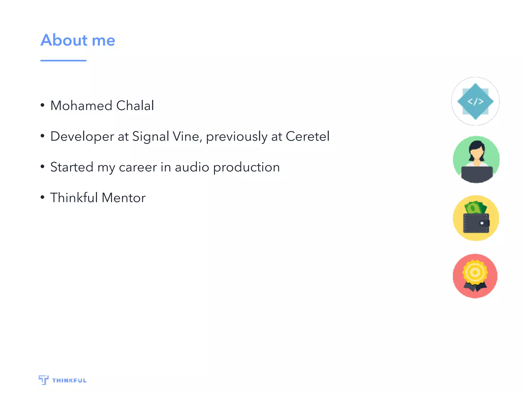Click the wallet's white clasp button
Screen dimensions: 524x393
coord(482,223)
